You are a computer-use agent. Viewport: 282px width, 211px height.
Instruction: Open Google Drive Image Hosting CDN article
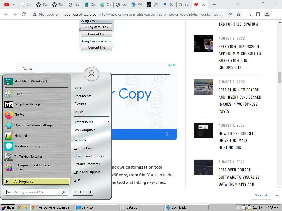coord(236,141)
